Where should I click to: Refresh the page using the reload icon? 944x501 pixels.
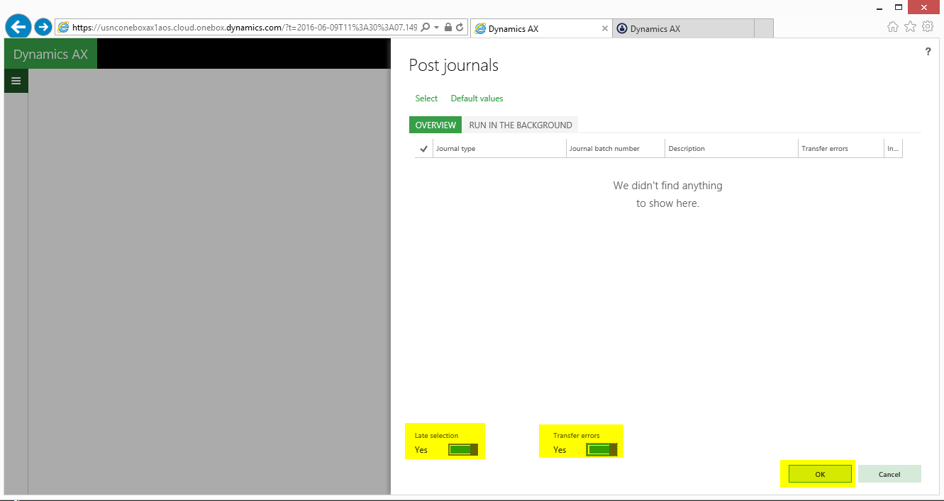coord(460,28)
